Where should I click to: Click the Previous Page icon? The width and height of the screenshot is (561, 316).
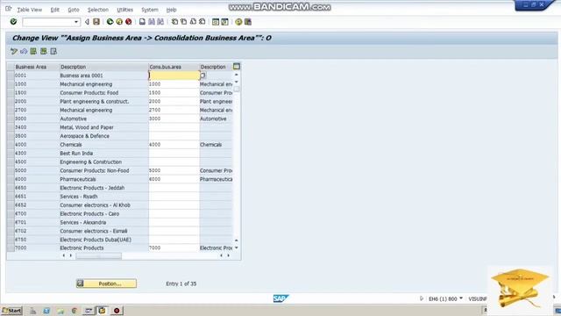[x=183, y=22]
